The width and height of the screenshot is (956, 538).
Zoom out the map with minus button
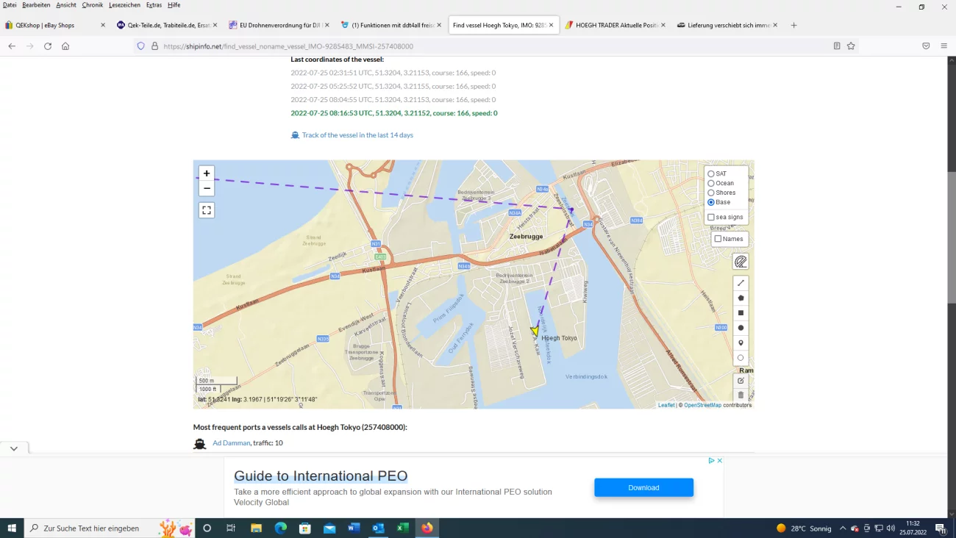[x=207, y=189]
